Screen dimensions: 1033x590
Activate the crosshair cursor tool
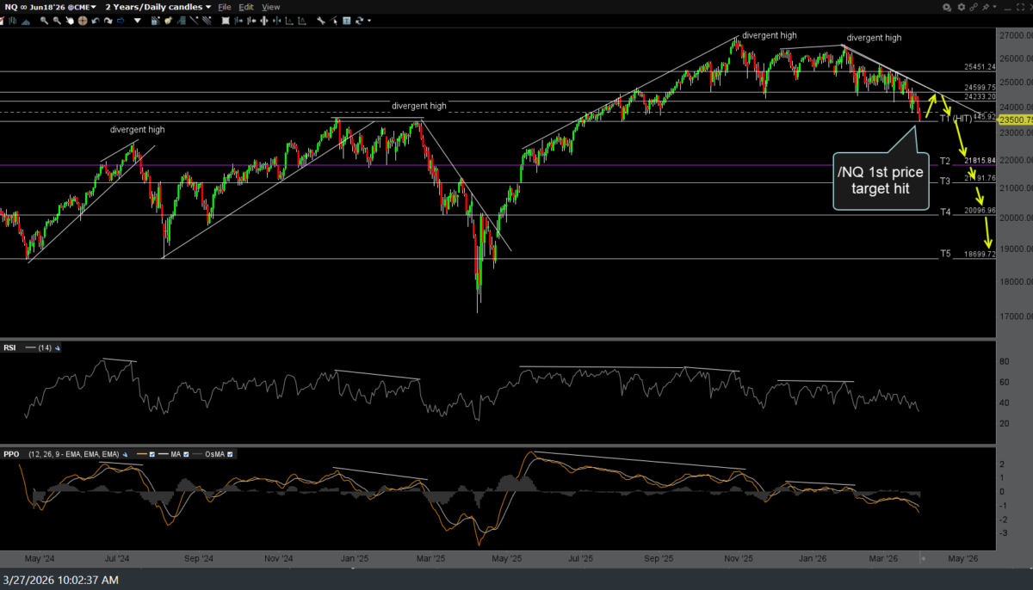tap(83, 21)
